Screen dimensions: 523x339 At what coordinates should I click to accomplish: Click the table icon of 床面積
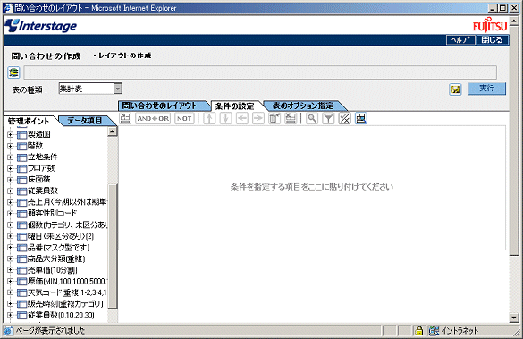click(x=21, y=180)
